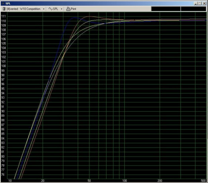
Task: Maximize the SPL window
Action: pyautogui.click(x=200, y=3)
